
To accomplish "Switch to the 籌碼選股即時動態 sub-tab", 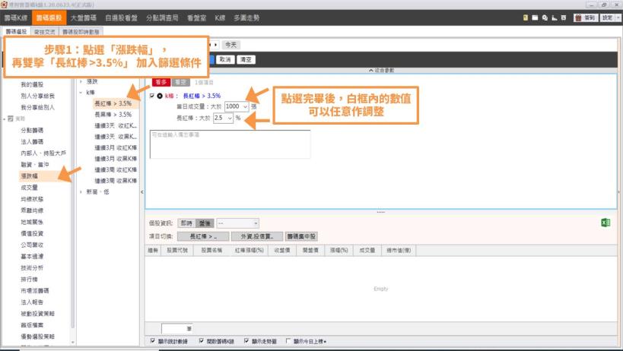I will [81, 32].
